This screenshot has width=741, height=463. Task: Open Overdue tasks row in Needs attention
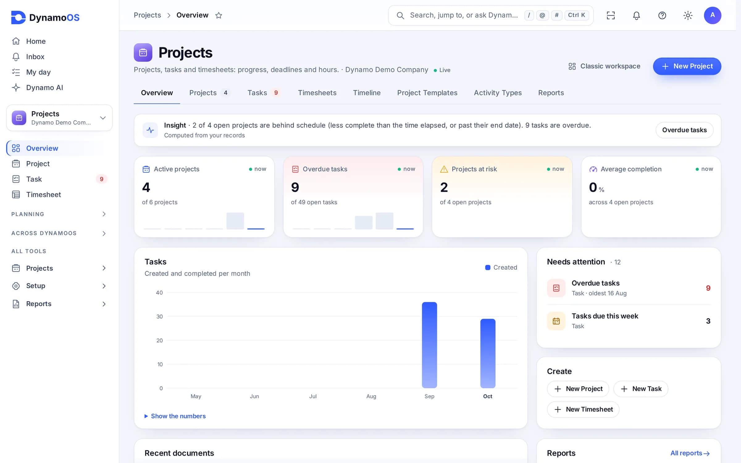pos(629,288)
